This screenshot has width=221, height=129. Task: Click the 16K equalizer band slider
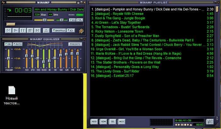point(78,53)
